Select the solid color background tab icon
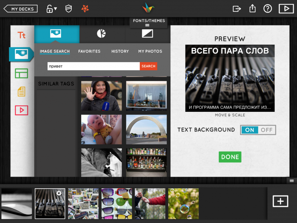Screen dimensions: 297x223 147,34
